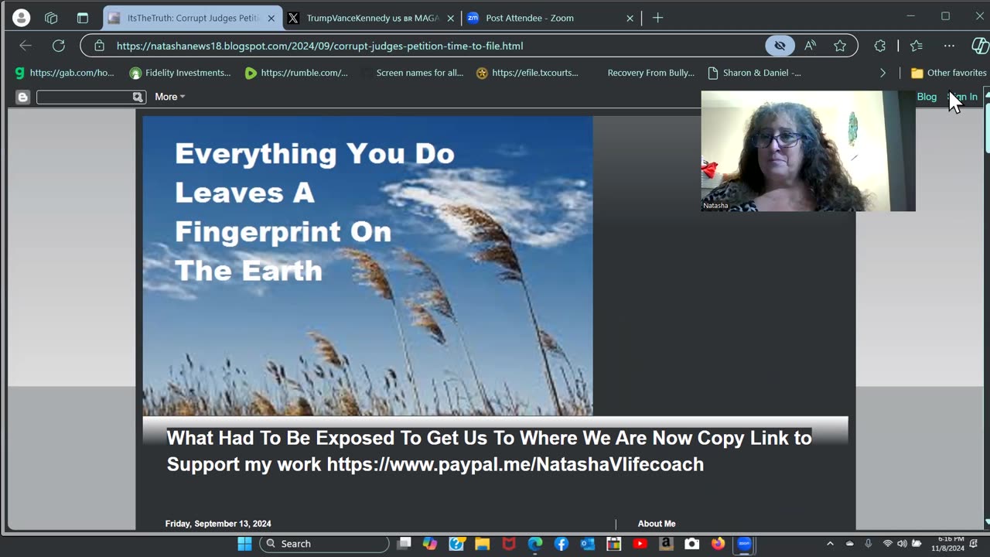The height and width of the screenshot is (557, 990).
Task: Open the browser Extensions icon
Action: tap(879, 46)
